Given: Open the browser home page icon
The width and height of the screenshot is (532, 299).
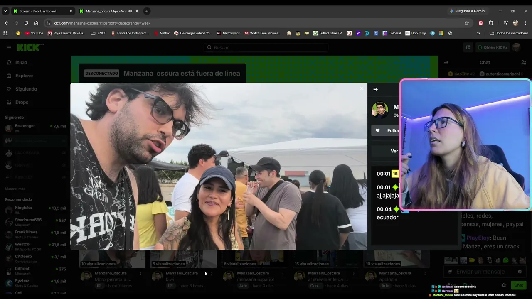Looking at the screenshot, I should click(36, 23).
